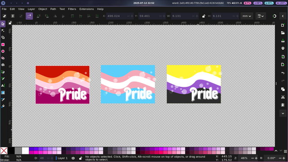Click the Import file icon

[283, 57]
